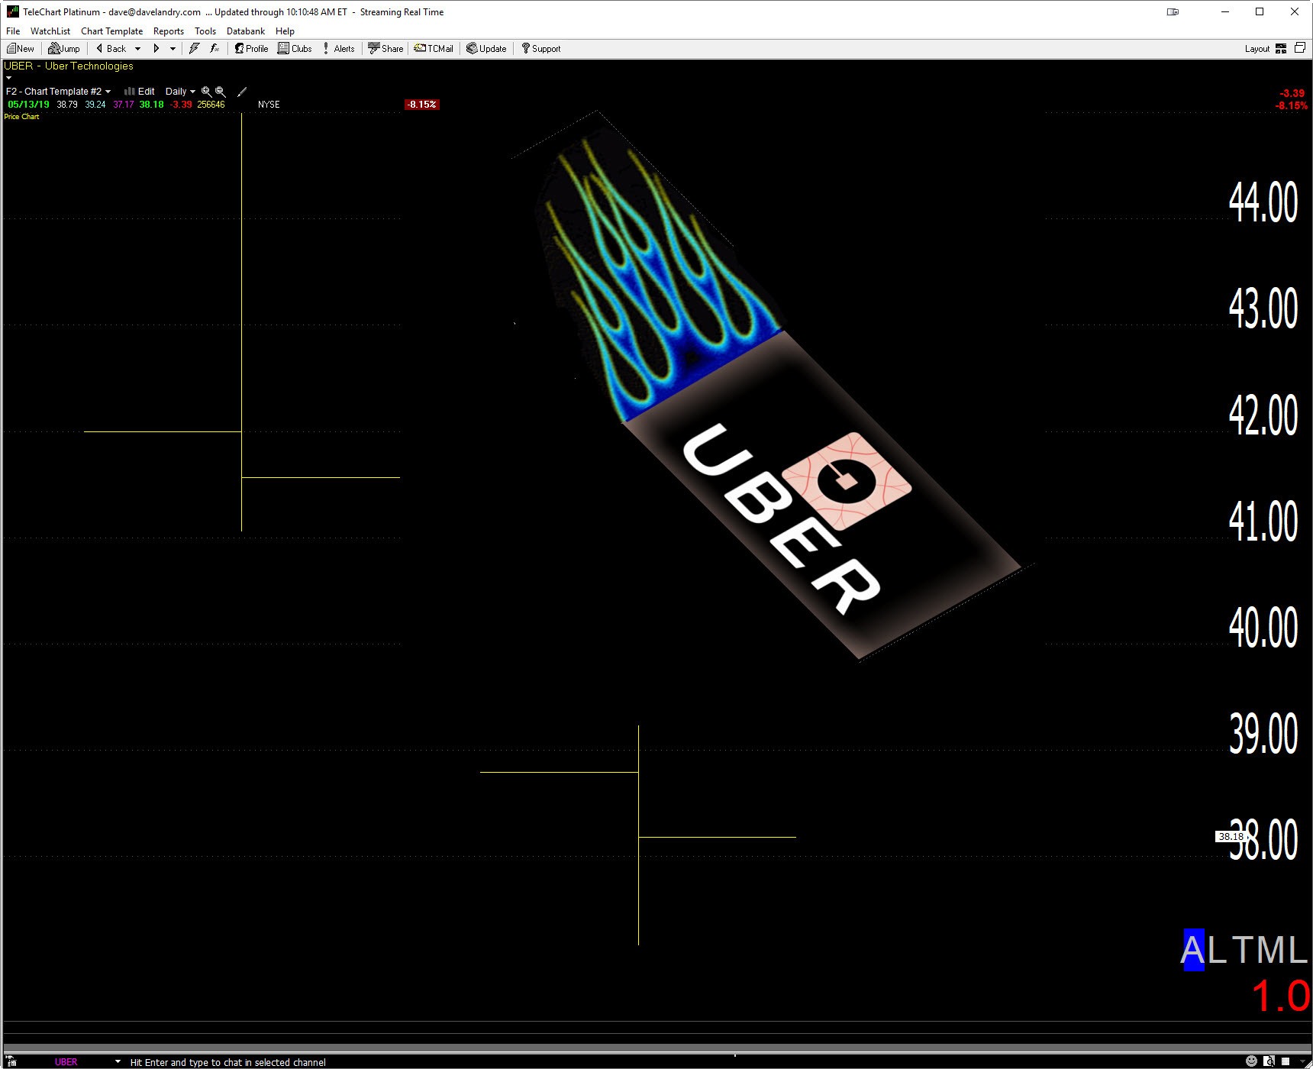Click the title bar device icon near minimize

click(1173, 11)
